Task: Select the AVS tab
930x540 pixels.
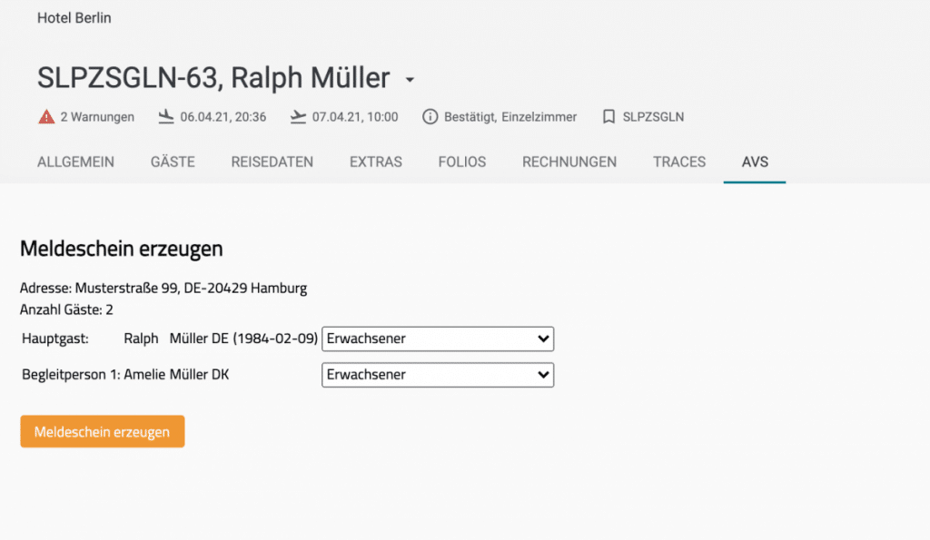Action: [x=755, y=162]
